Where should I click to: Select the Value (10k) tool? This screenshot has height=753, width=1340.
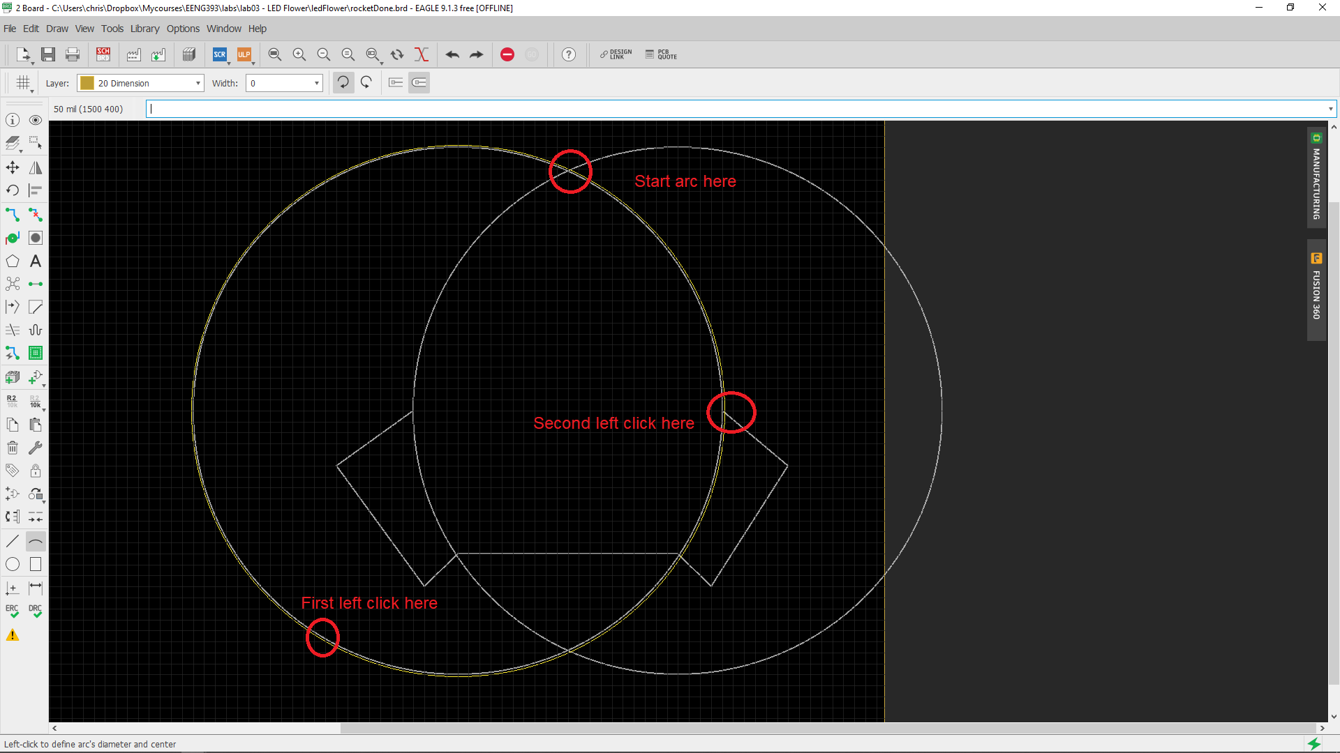pos(36,401)
